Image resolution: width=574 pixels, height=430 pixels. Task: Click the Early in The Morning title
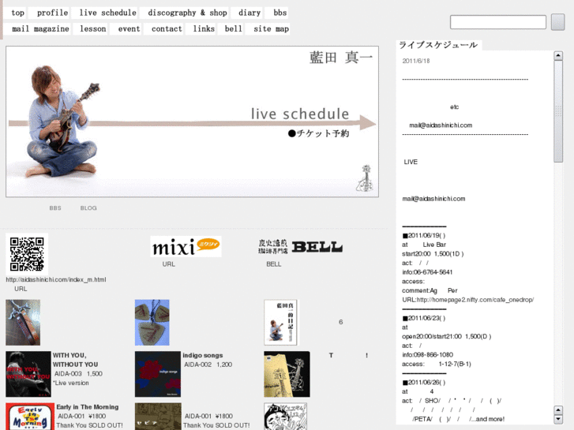click(88, 407)
